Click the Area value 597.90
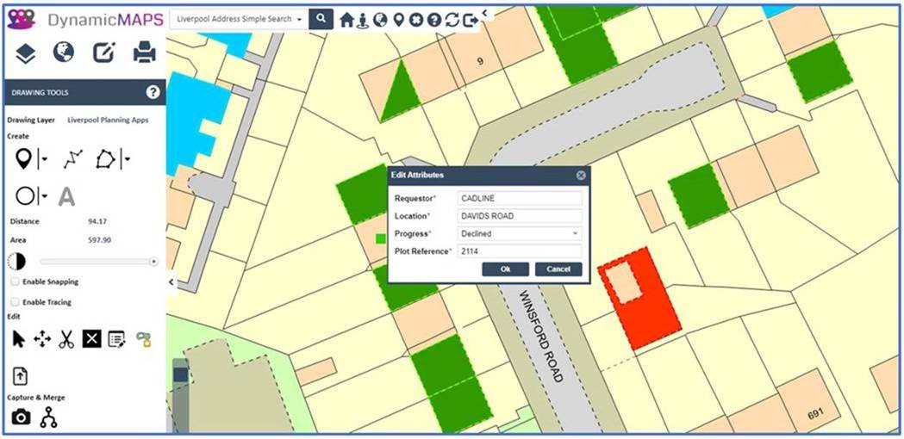The image size is (904, 439). pyautogui.click(x=97, y=239)
